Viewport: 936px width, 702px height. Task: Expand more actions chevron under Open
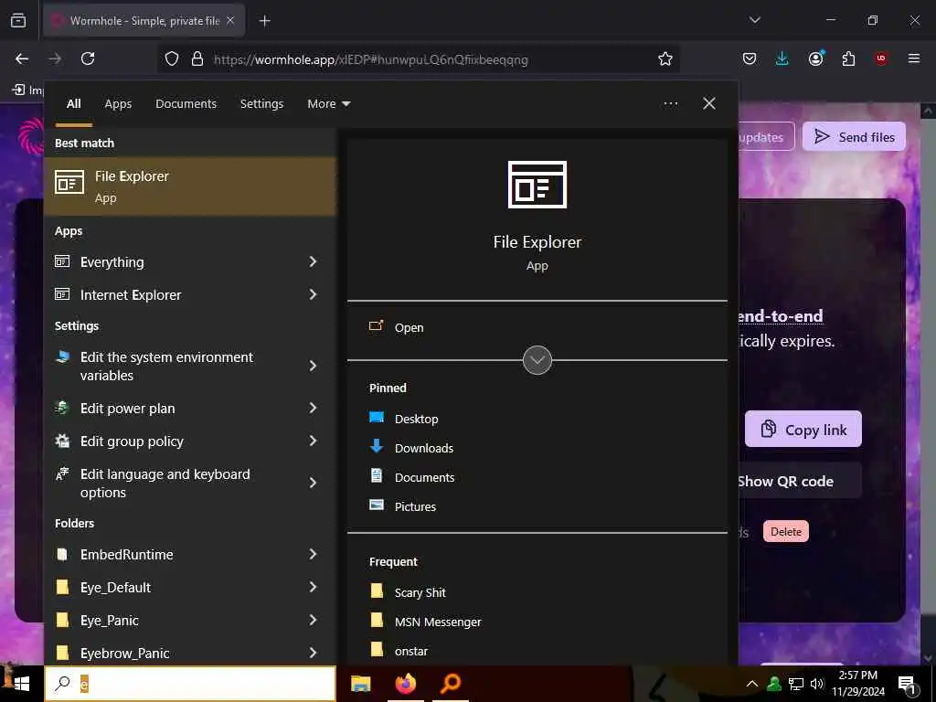pos(537,360)
